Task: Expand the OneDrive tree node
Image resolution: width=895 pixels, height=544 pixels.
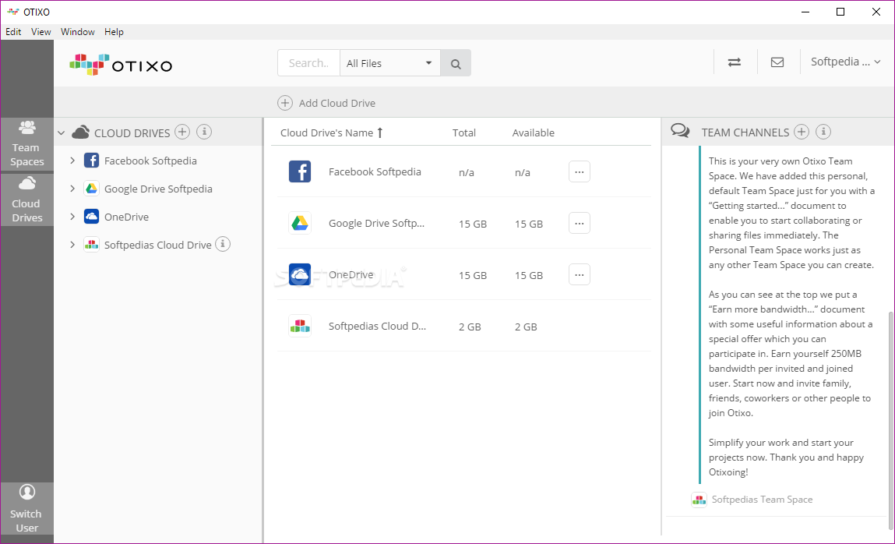Action: 72,217
